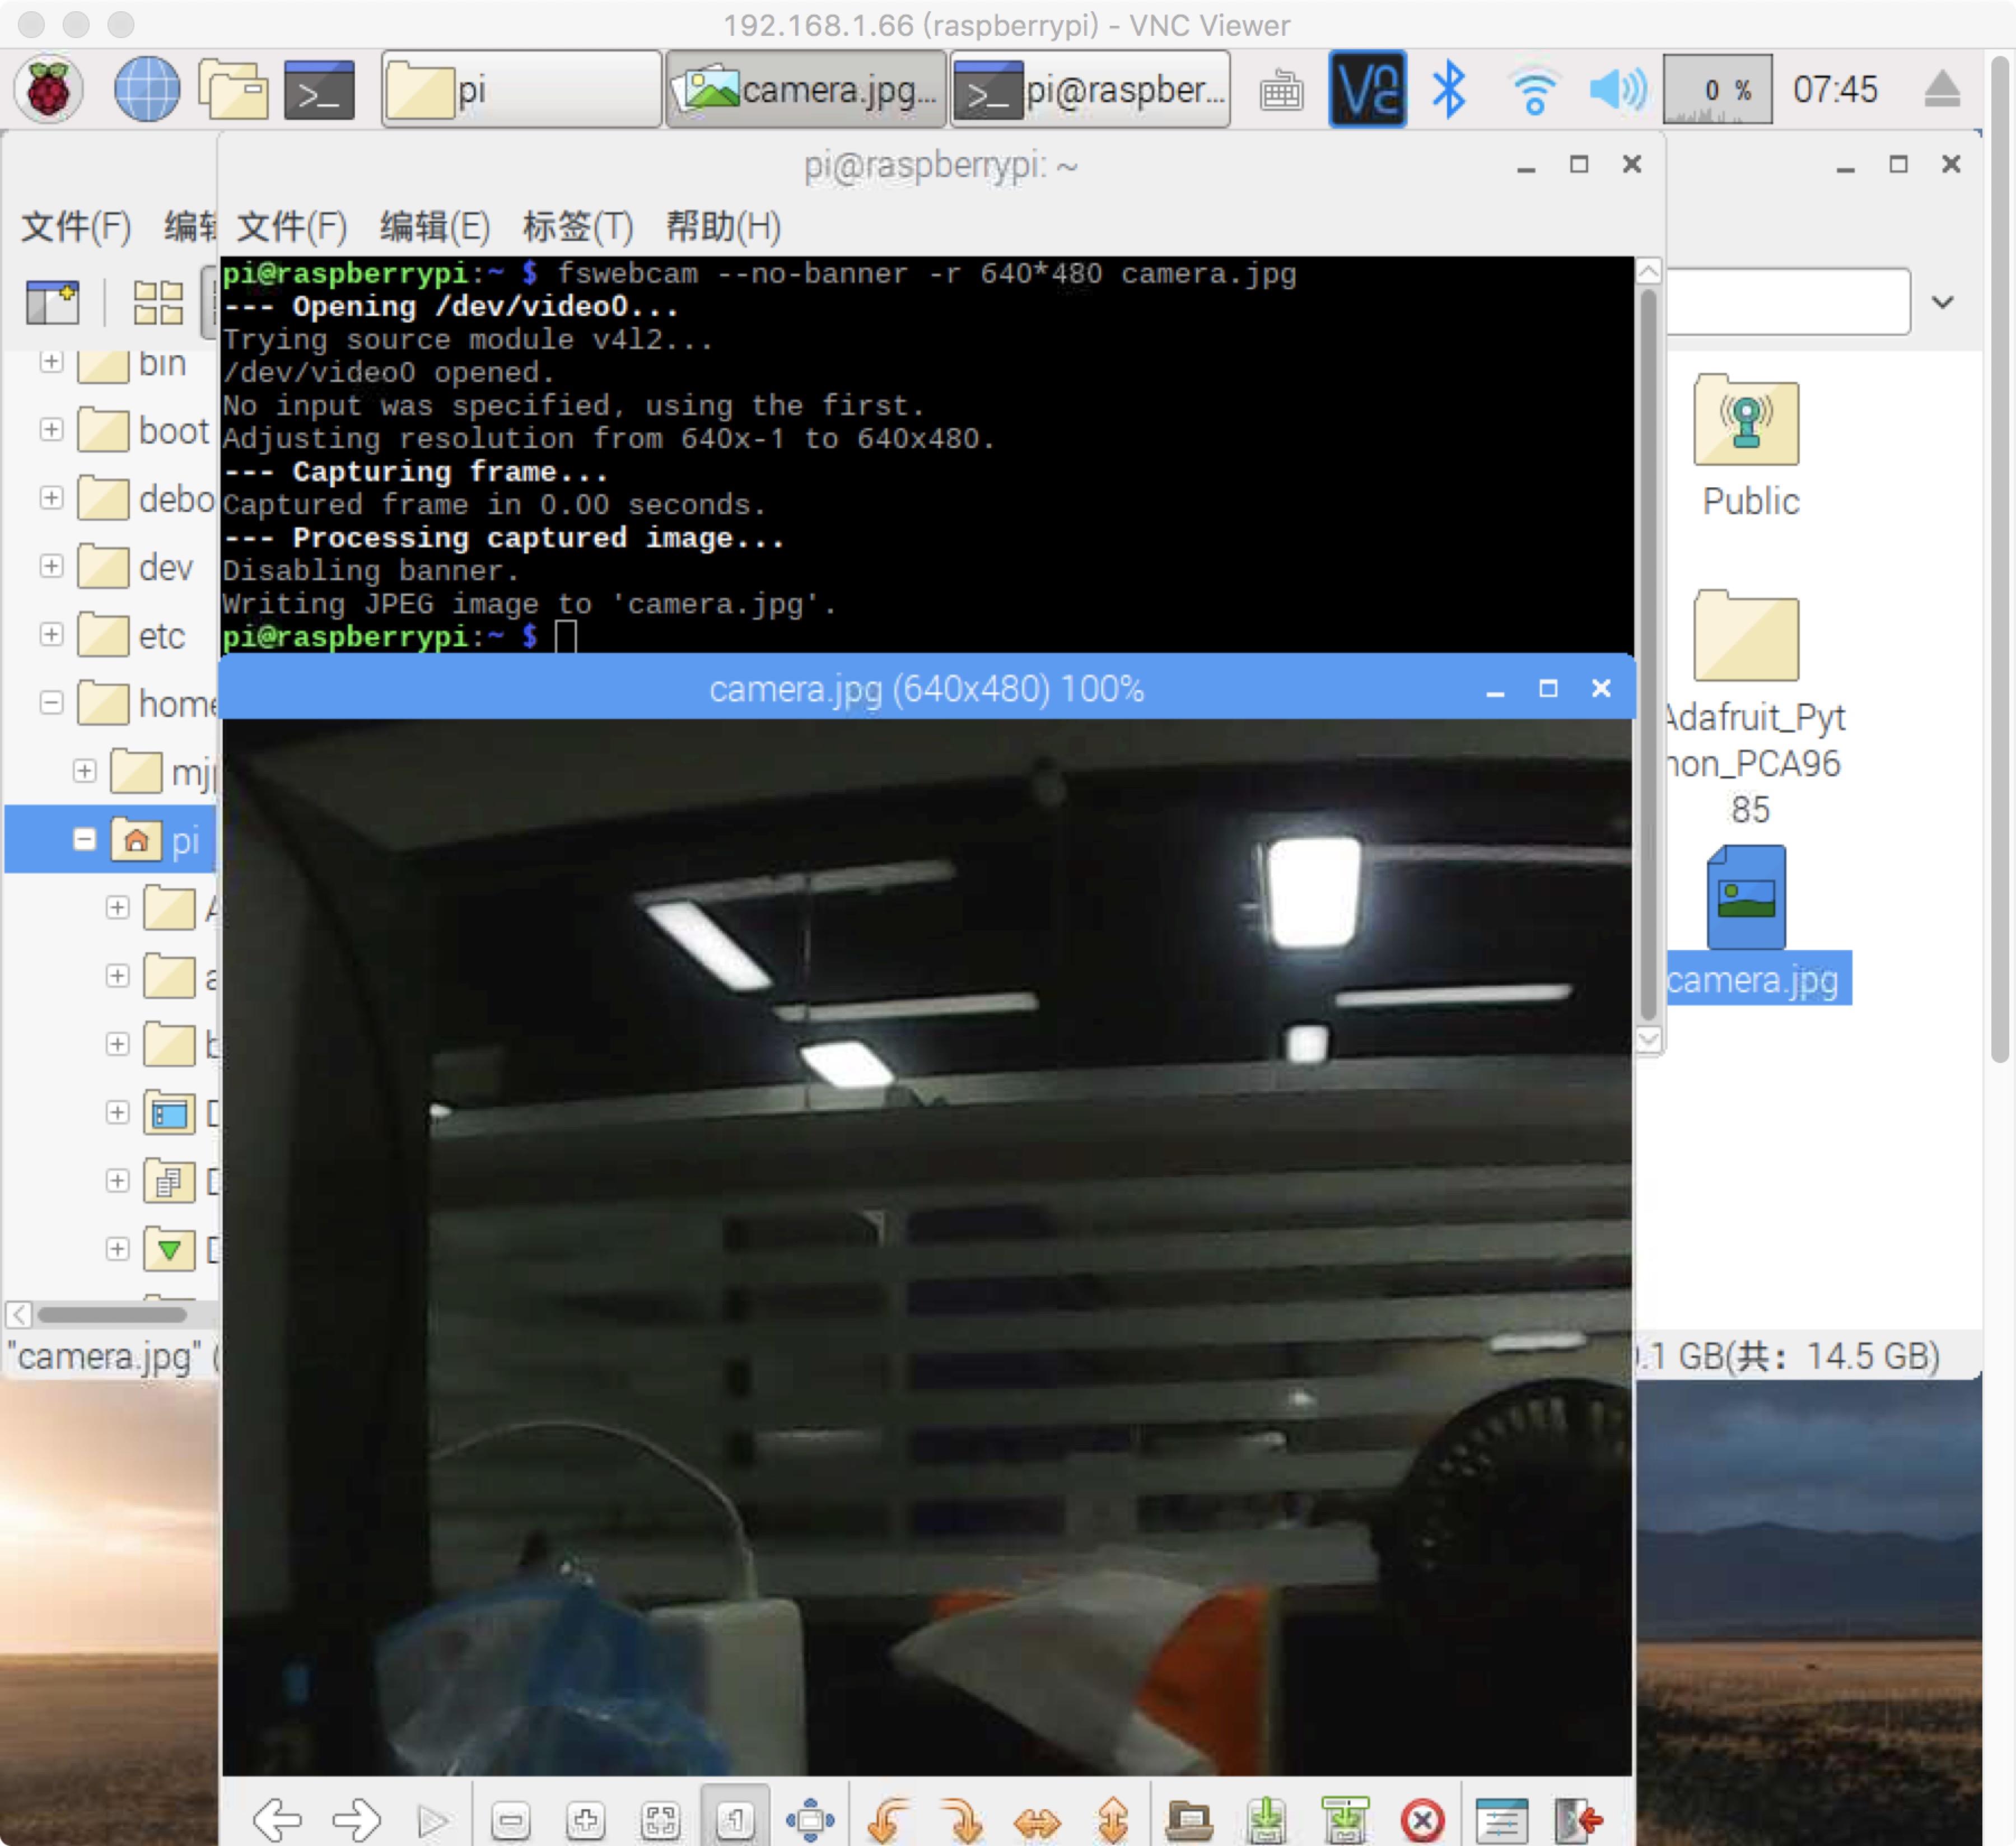Fit image to window
Screen dimensions: 2016x1846
pos(661,1820)
